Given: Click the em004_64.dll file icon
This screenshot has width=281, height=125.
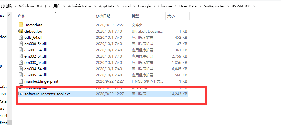Looking at the screenshot, I should pos(21,69).
